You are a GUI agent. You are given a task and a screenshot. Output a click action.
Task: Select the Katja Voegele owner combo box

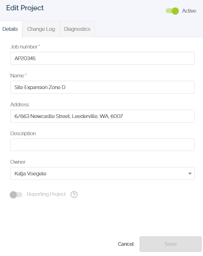click(x=102, y=173)
